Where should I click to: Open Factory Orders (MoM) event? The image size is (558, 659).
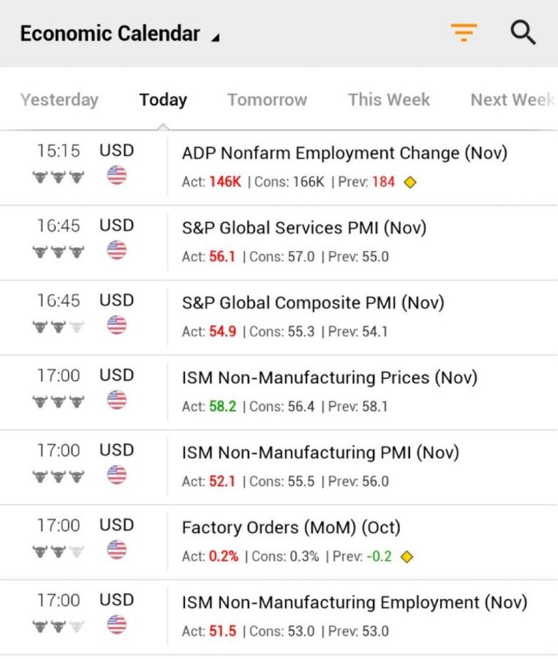pos(291,528)
